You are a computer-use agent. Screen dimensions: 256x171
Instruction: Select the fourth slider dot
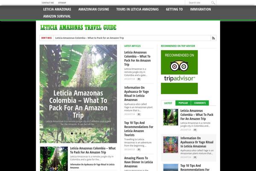[x=84, y=133]
